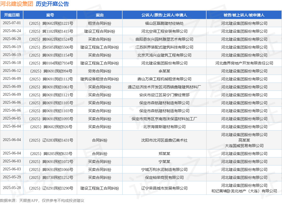Click case number (2025)冀0602民初926号

click(51, 127)
